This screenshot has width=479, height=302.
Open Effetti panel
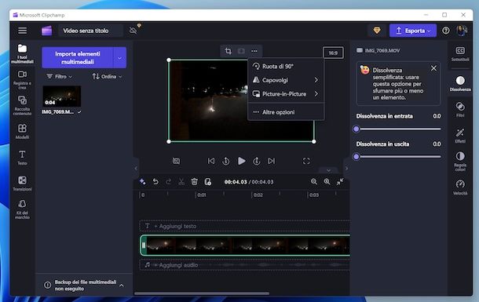tap(460, 136)
